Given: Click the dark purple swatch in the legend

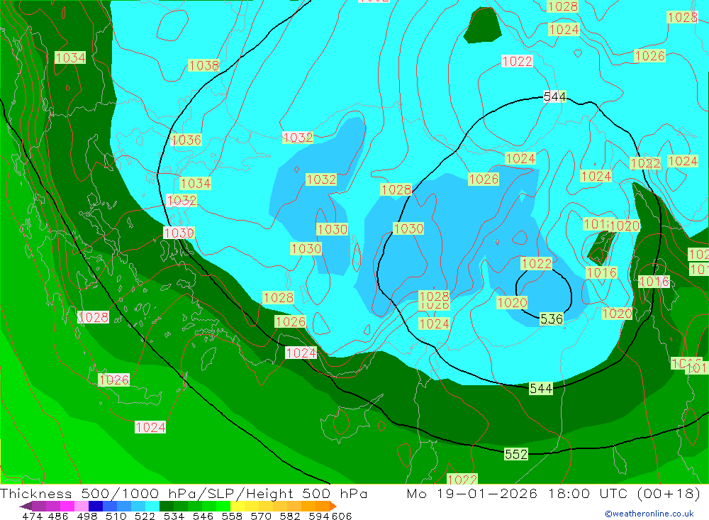Looking at the screenshot, I should point(39,506).
